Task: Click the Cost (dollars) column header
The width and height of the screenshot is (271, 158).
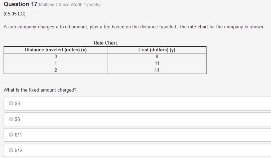Action: tap(157, 50)
